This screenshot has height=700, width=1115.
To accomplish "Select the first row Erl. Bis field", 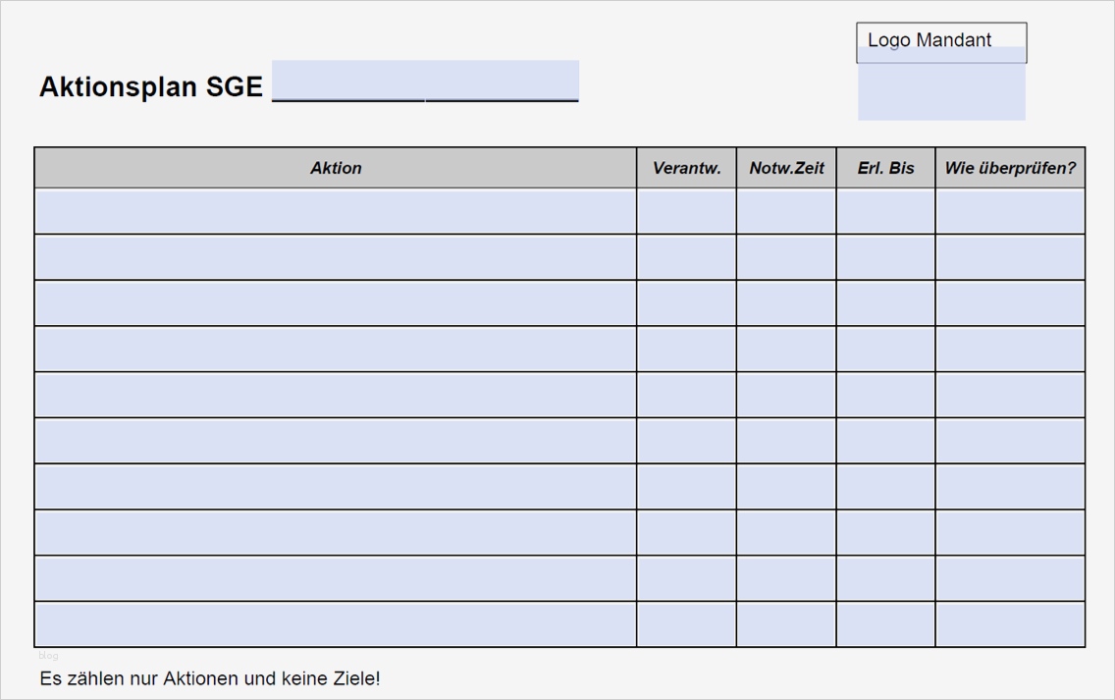I will (x=885, y=211).
